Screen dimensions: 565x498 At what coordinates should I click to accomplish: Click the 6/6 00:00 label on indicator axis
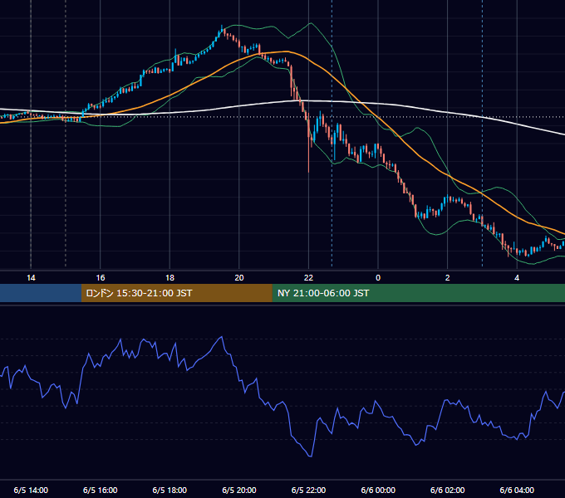coord(378,490)
